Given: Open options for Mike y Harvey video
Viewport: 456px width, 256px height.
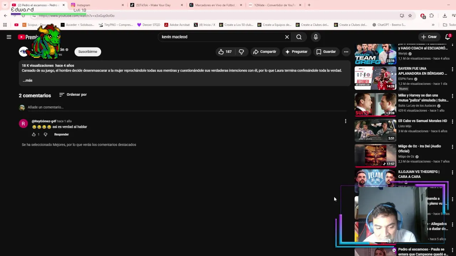Looking at the screenshot, I should 452,96.
